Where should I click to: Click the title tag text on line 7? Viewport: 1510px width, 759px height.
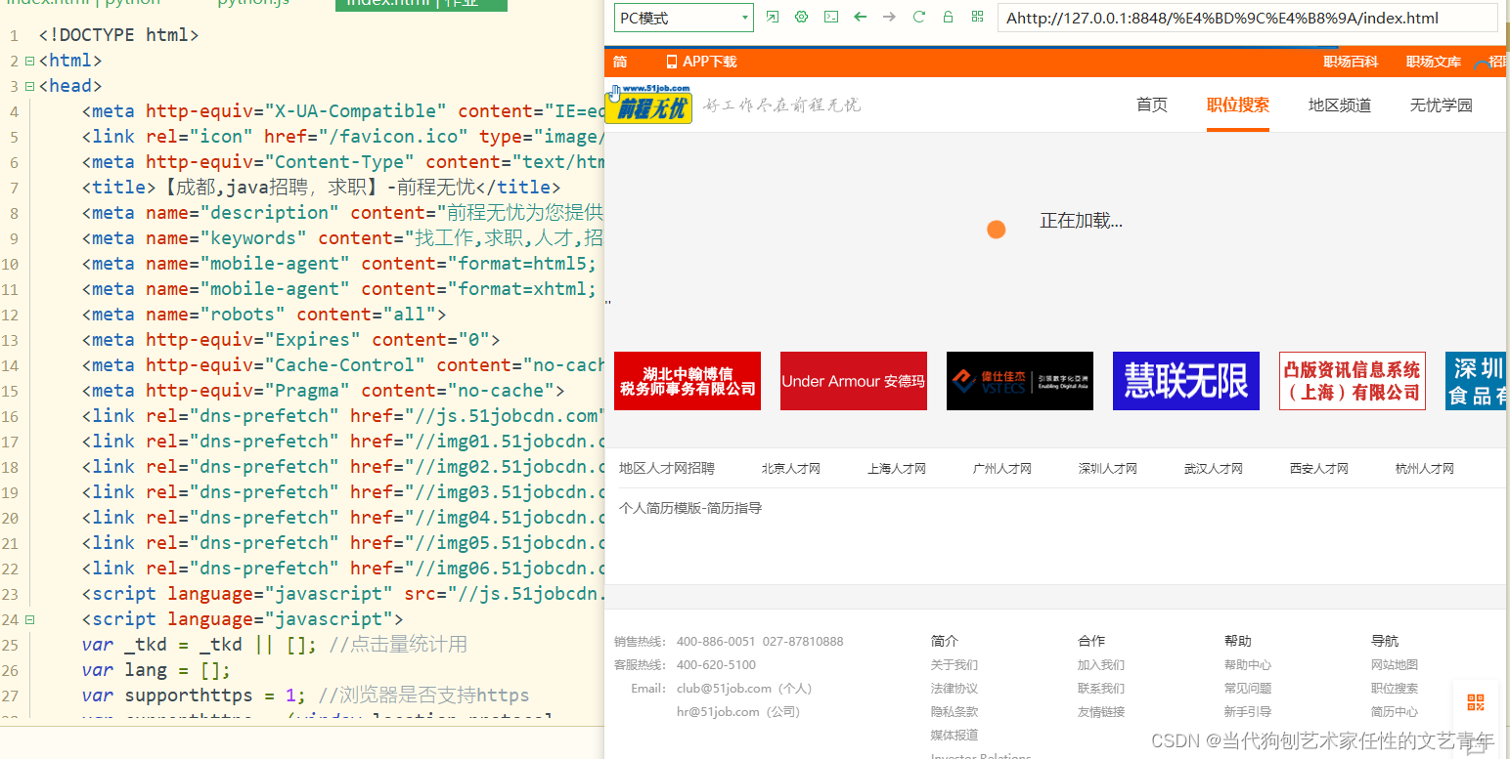coord(321,188)
